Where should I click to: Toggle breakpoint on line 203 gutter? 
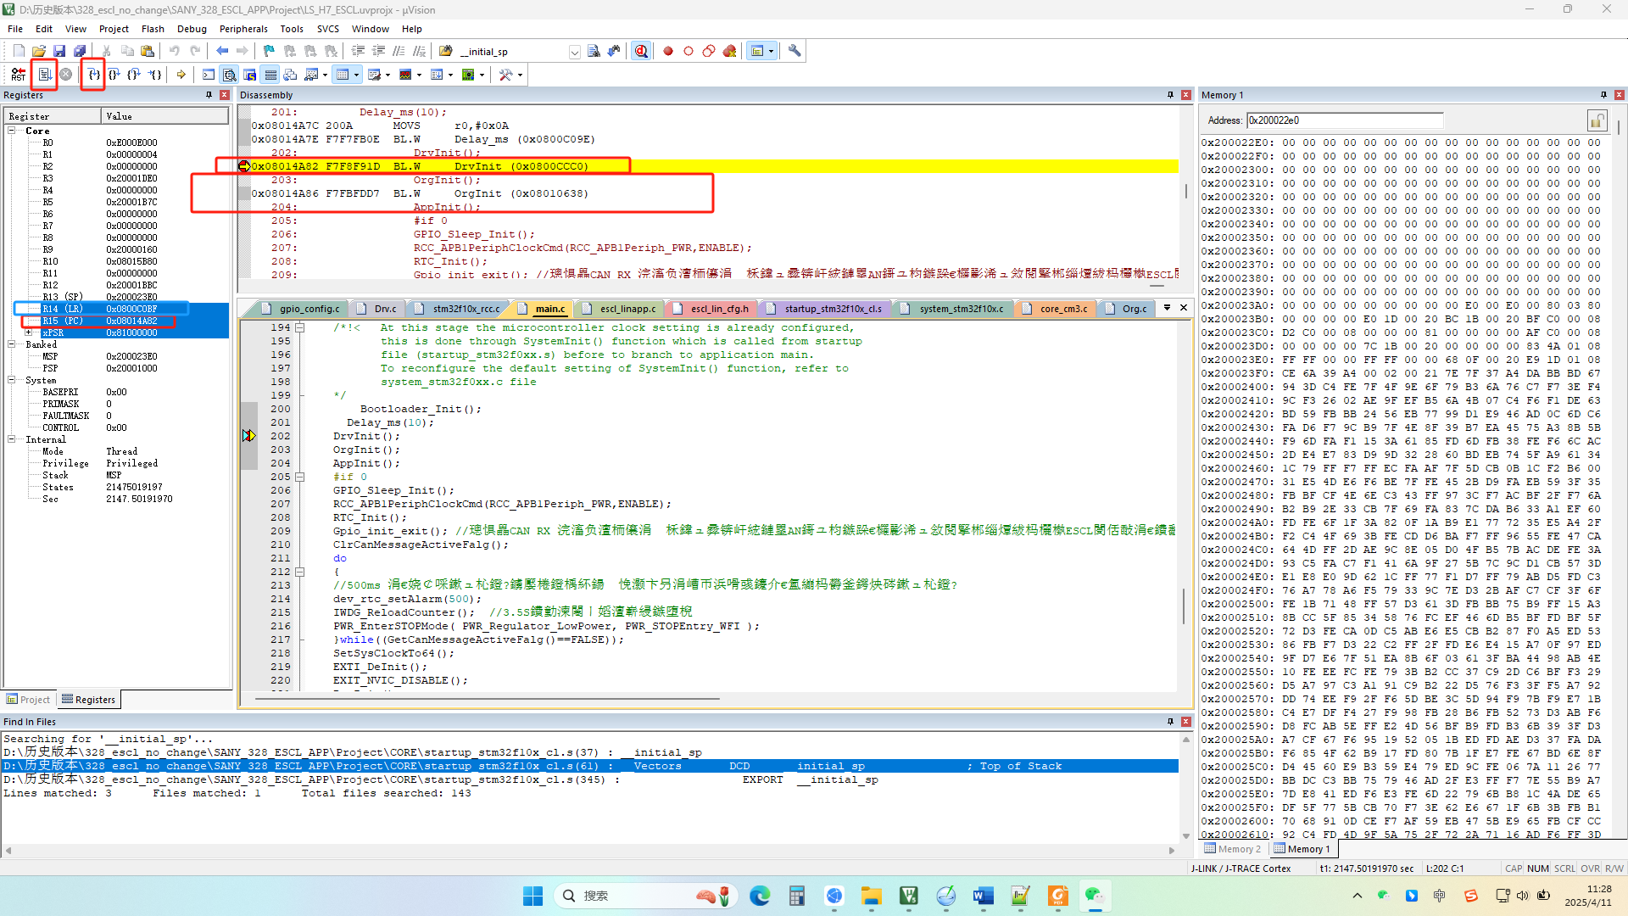(x=248, y=450)
